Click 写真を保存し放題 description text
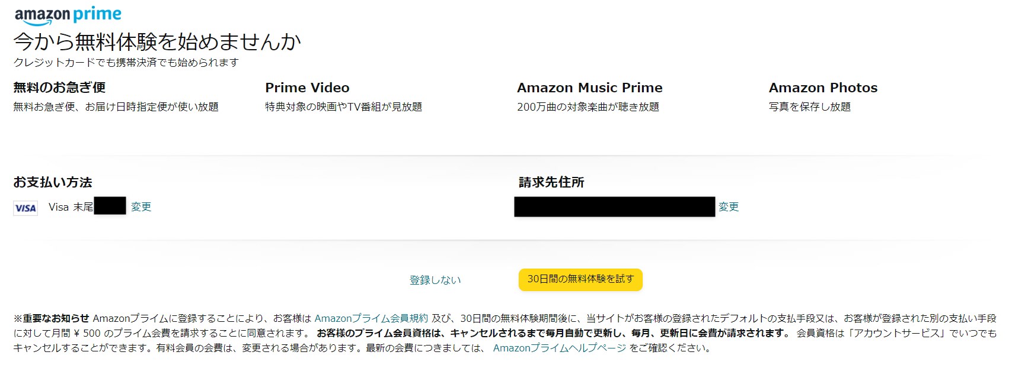This screenshot has height=368, width=1012. point(810,107)
